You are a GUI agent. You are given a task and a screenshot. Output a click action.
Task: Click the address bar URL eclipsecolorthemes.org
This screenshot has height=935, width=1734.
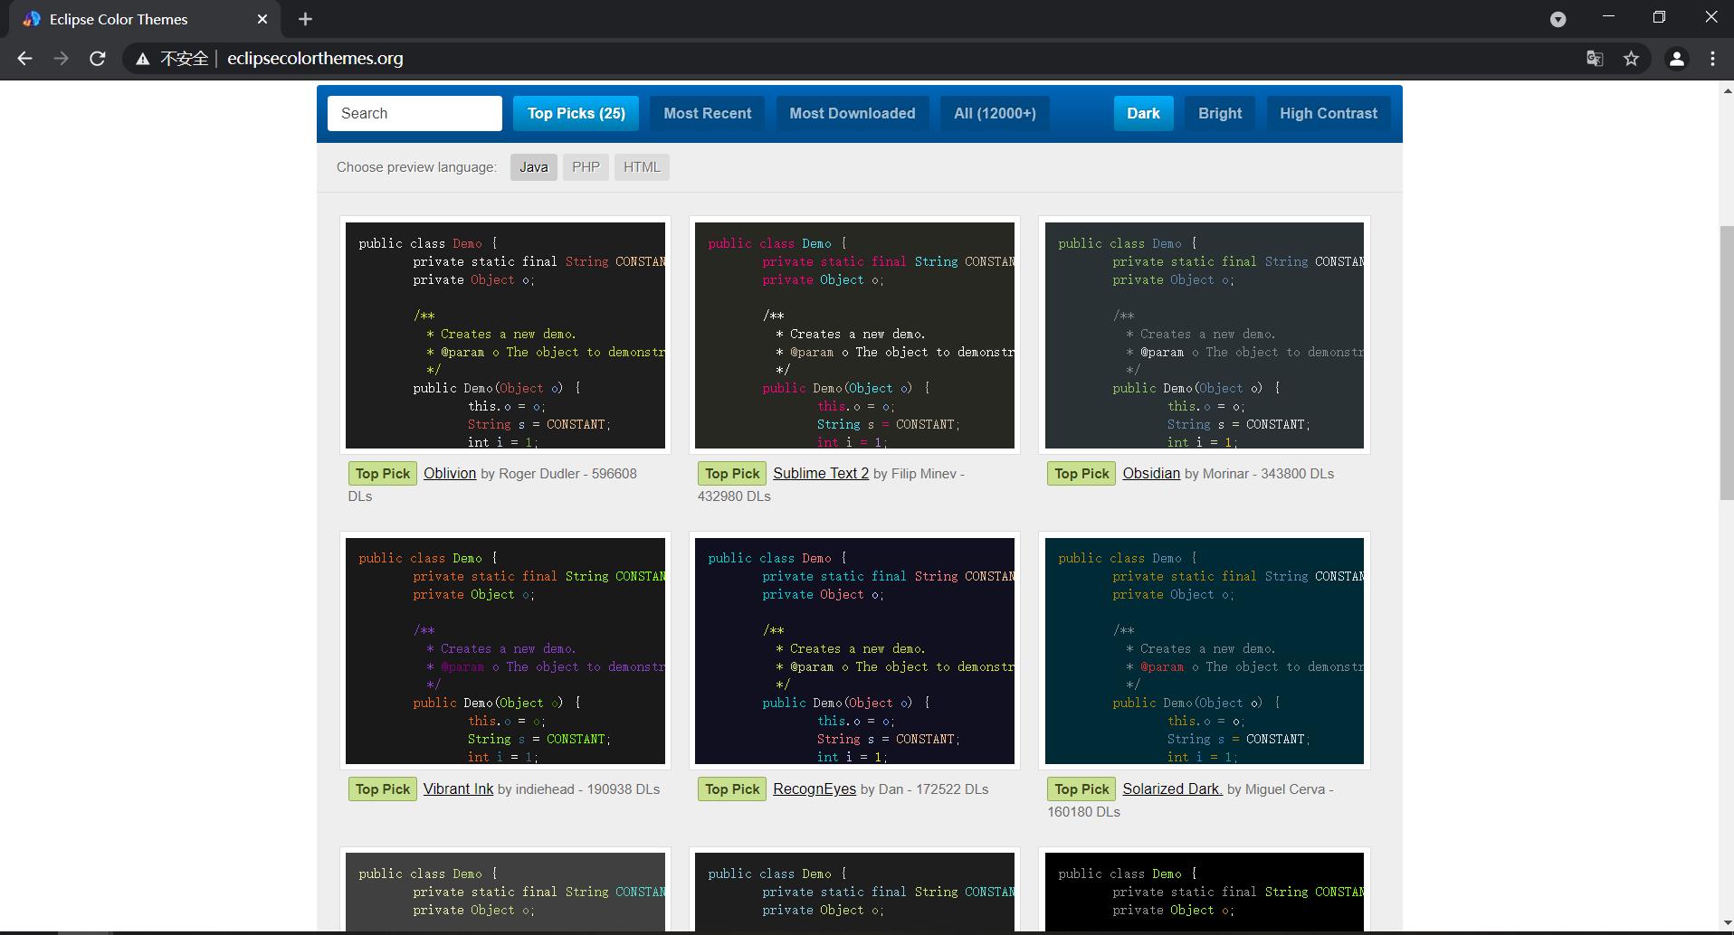point(315,59)
